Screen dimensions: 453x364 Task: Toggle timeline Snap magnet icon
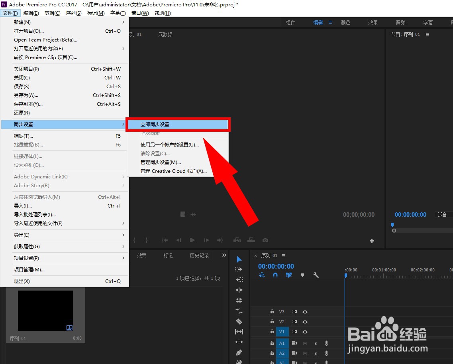[275, 275]
